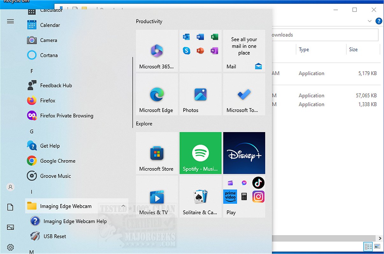Expand the Start menu hamburger navigation
The height and width of the screenshot is (254, 384).
point(10,21)
